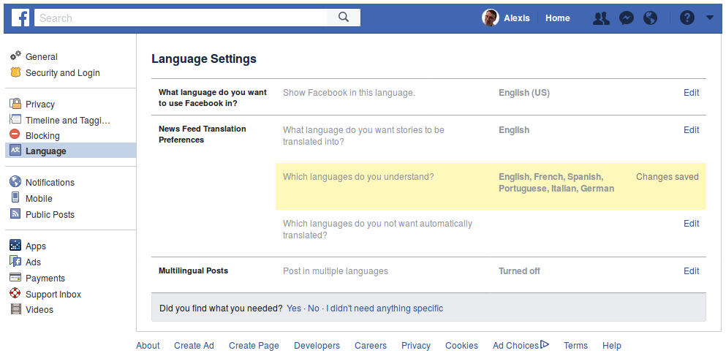Click "Which languages do you understand?" row
This screenshot has width=726, height=356.
(x=491, y=186)
